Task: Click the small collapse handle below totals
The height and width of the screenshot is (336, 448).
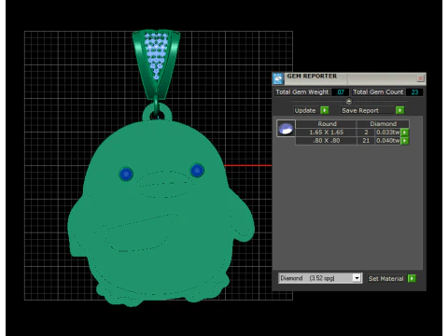Action: coord(349,102)
